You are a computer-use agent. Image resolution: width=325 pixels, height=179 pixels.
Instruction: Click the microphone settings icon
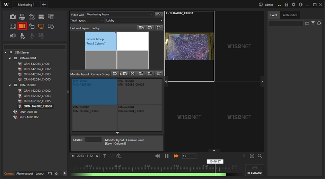point(22,36)
